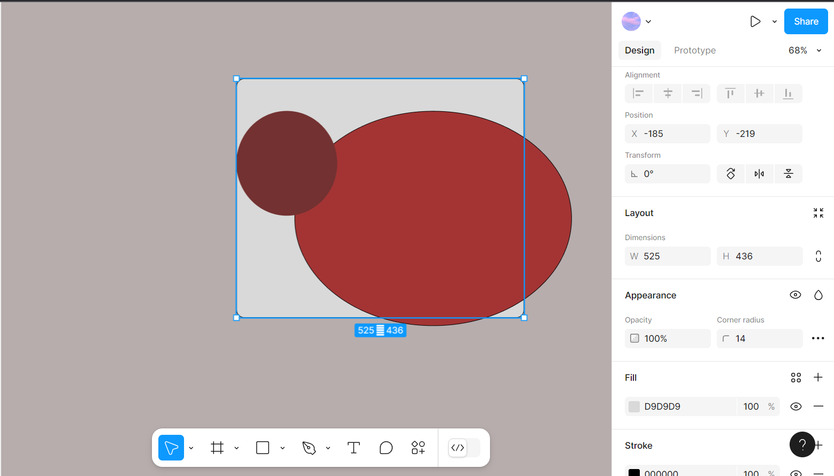Open Frame tool options dropdown
Image resolution: width=834 pixels, height=476 pixels.
pos(236,448)
